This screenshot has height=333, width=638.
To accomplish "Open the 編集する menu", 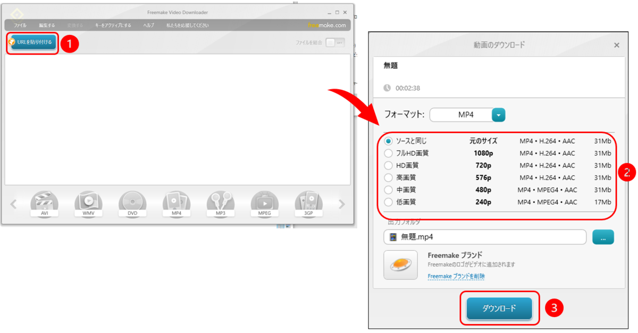I will [47, 25].
